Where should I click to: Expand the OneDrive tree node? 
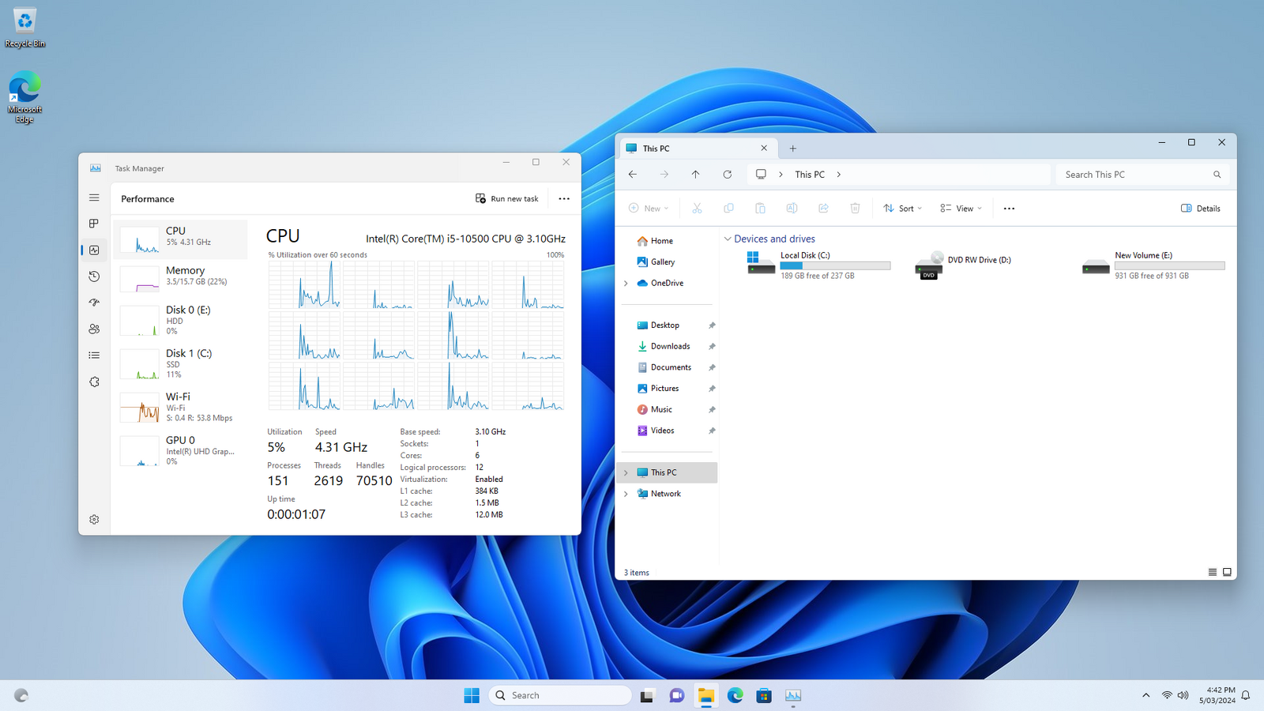(626, 283)
